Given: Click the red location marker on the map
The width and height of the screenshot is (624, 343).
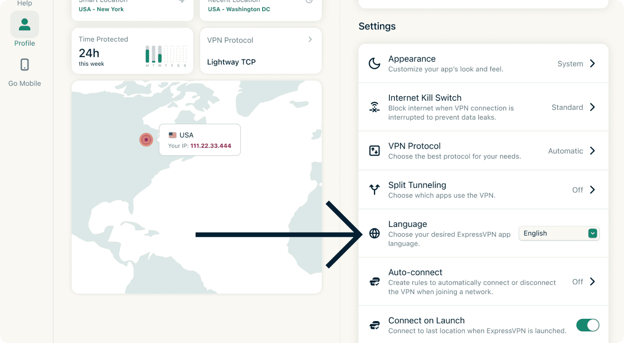Looking at the screenshot, I should [x=146, y=139].
